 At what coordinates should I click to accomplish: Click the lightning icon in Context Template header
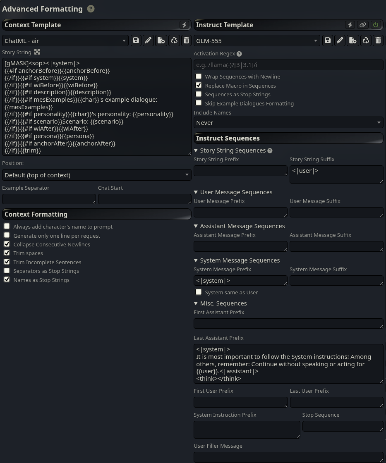tap(184, 25)
